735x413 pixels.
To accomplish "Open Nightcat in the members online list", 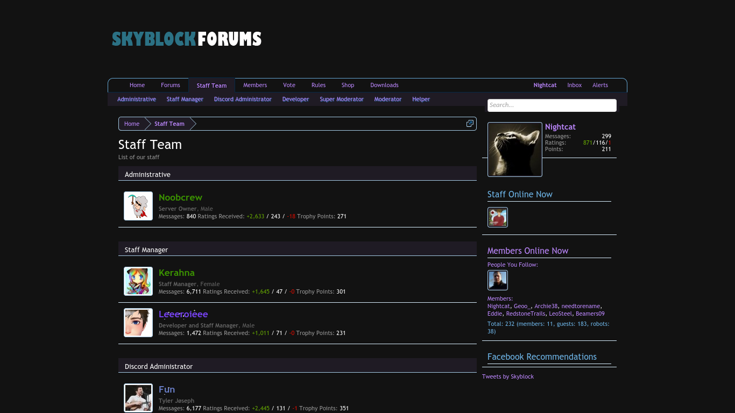I will [499, 306].
